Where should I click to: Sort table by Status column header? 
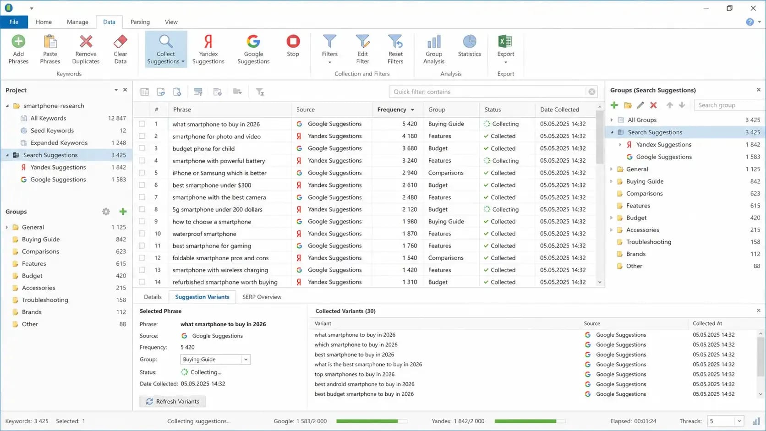point(507,109)
